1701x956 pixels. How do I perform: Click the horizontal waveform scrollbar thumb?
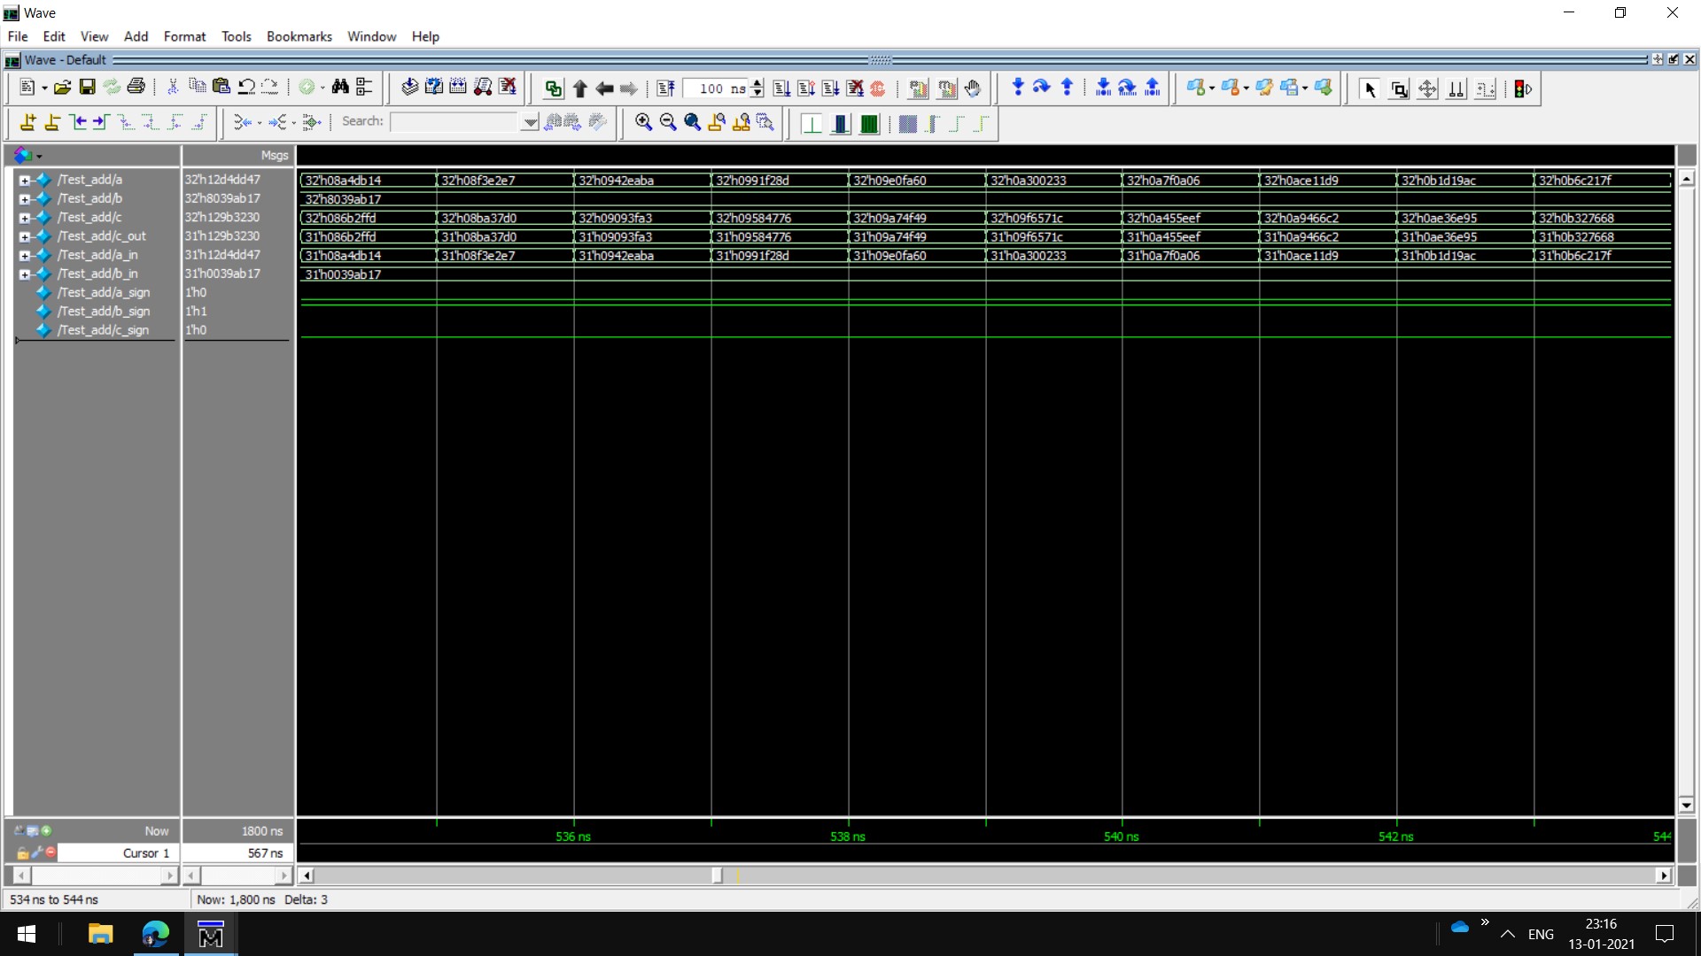click(717, 875)
